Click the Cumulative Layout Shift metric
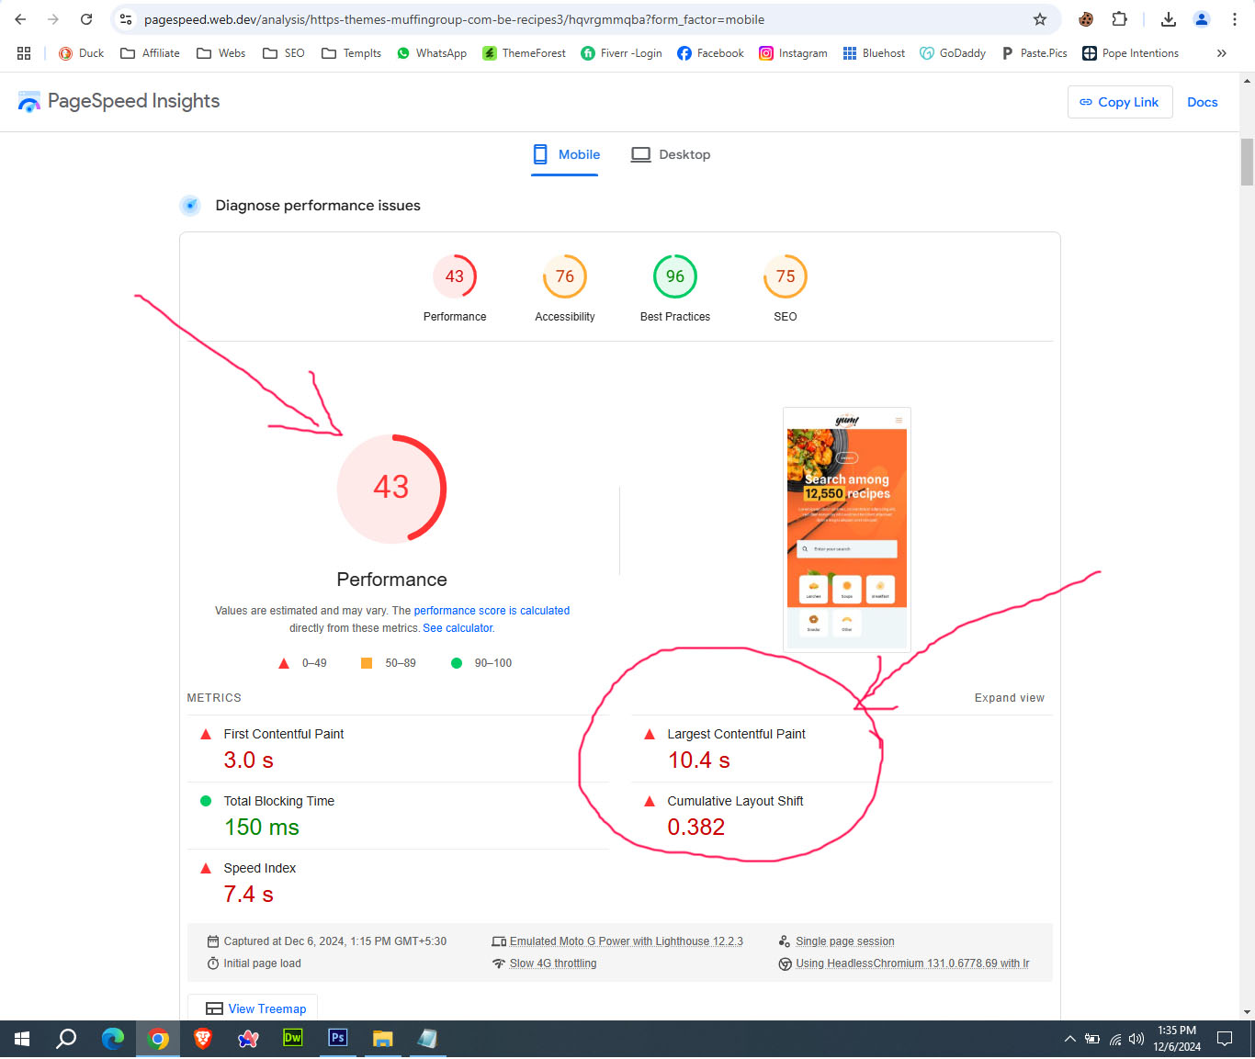Viewport: 1255px width, 1059px height. pyautogui.click(x=842, y=816)
